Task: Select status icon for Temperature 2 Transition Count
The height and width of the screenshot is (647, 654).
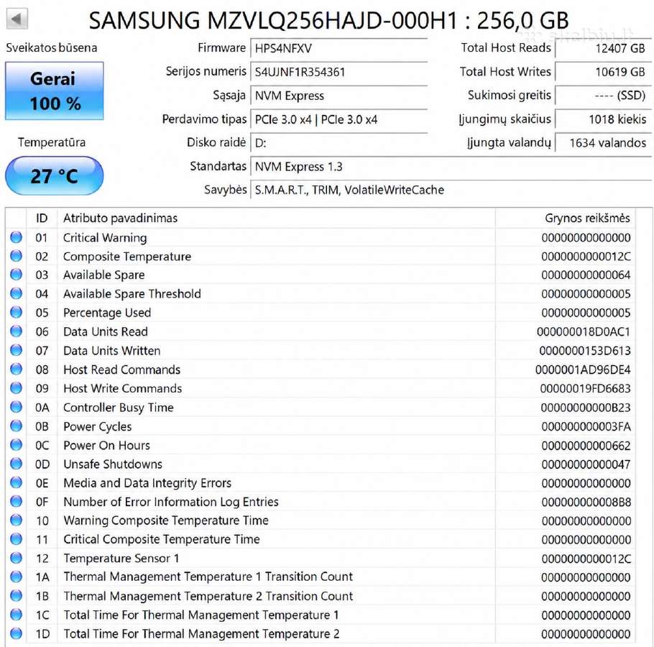Action: click(17, 596)
